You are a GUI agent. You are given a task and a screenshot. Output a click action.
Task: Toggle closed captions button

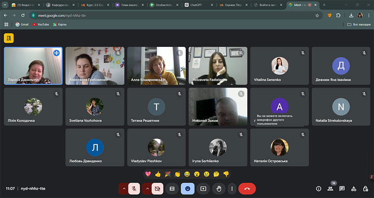click(172, 188)
